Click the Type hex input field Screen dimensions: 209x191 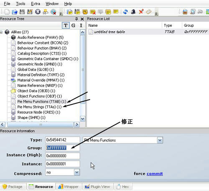coord(63,140)
